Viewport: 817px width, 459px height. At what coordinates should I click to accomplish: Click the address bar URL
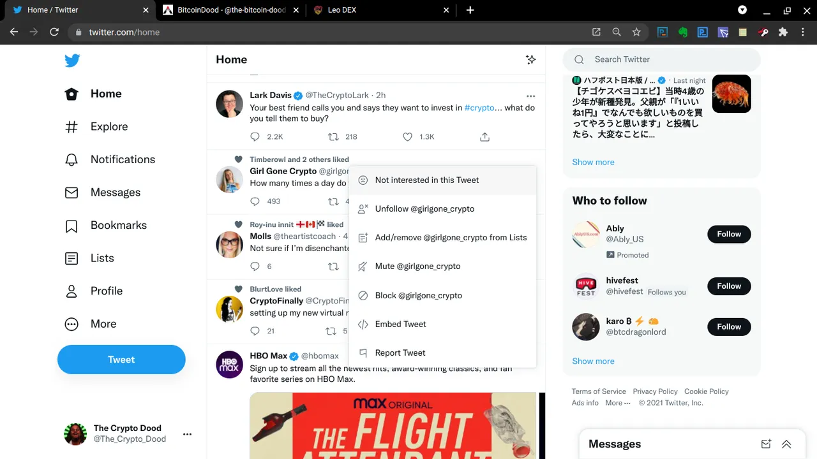(124, 32)
